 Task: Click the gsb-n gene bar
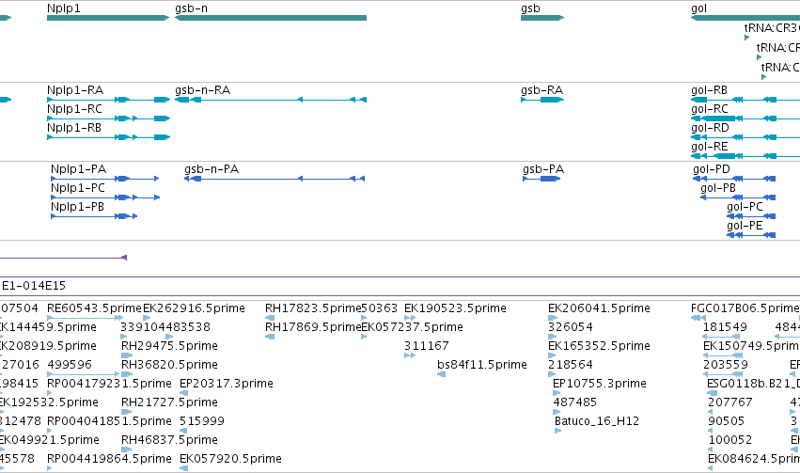271,18
